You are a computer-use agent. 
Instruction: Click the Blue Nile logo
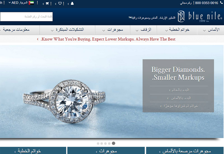pyautogui.click(x=200, y=17)
